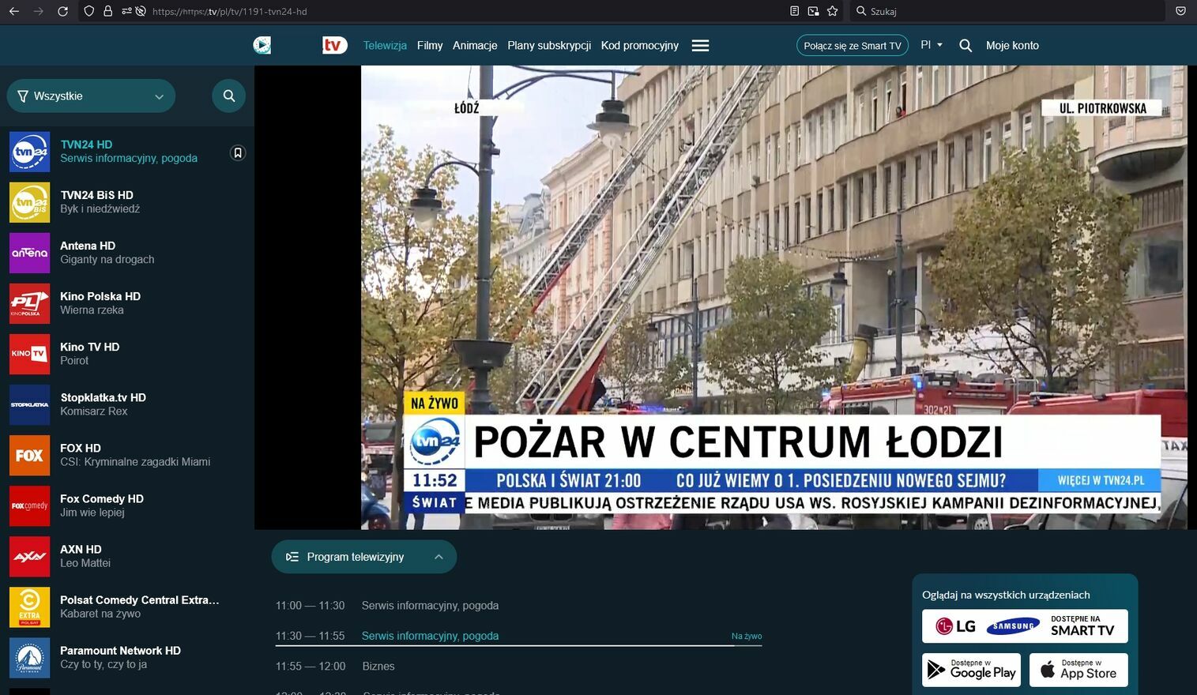Viewport: 1197px width, 695px height.
Task: Open the Animacje menu item
Action: (x=475, y=46)
